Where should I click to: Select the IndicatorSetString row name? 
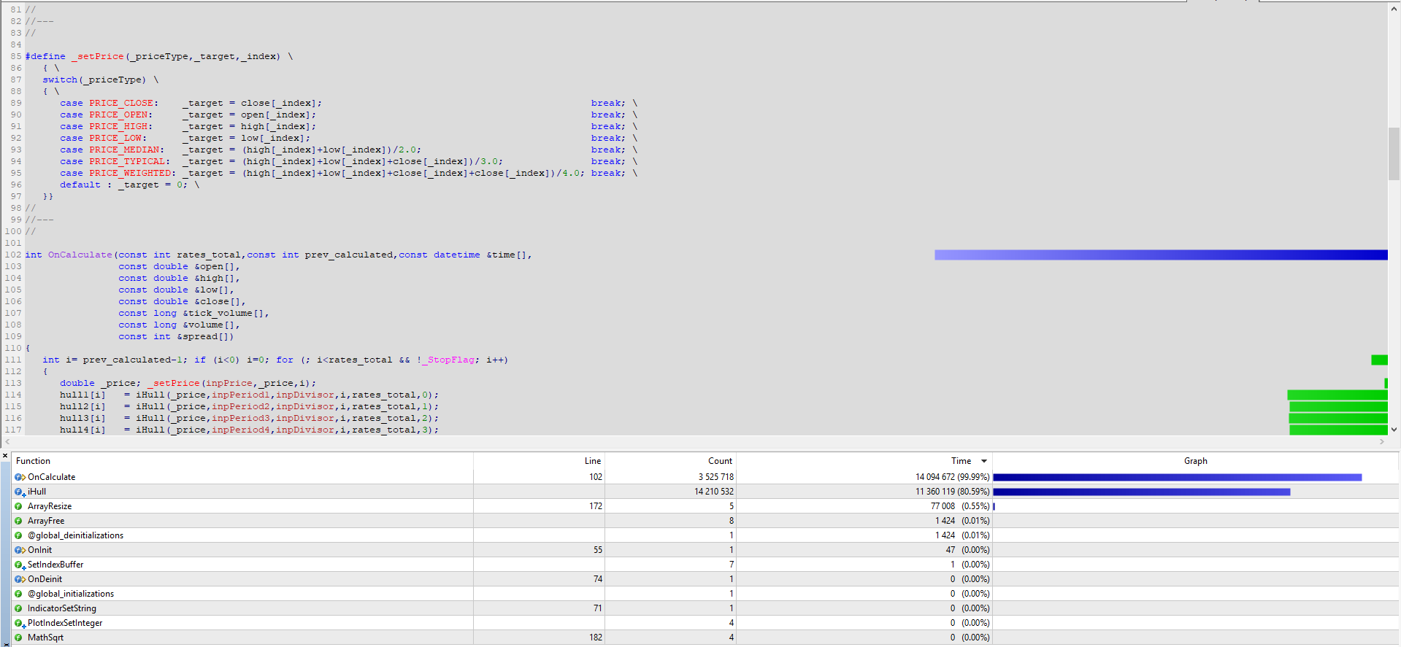tap(62, 608)
